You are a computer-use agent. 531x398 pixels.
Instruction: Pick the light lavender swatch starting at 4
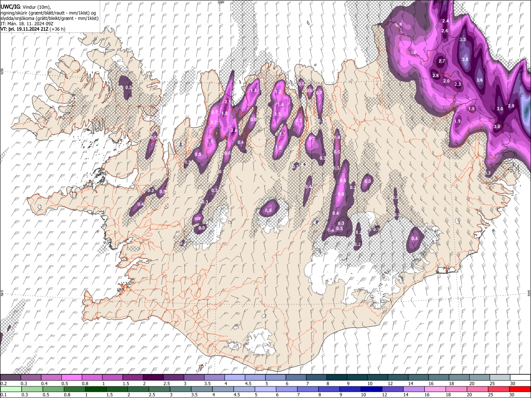coord(234,378)
